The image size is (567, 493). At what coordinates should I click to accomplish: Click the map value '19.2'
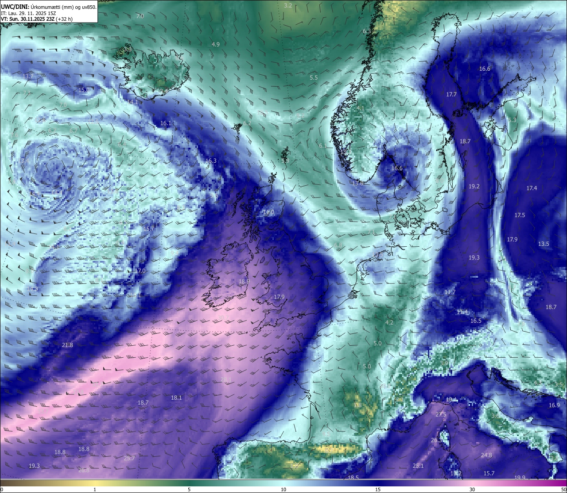(x=474, y=186)
